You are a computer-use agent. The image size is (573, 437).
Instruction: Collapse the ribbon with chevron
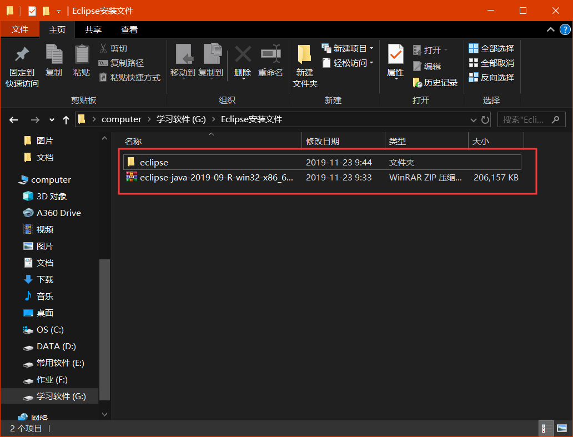point(550,29)
